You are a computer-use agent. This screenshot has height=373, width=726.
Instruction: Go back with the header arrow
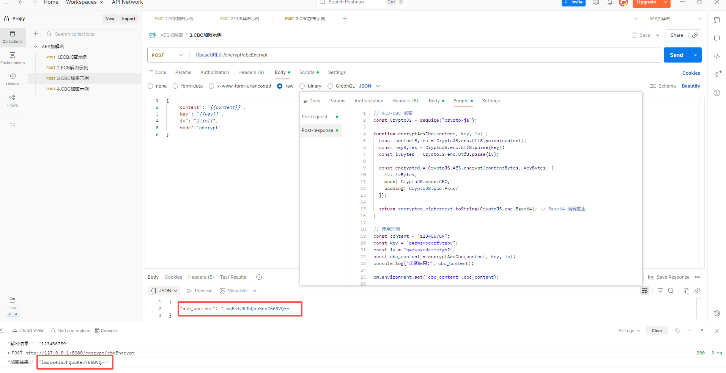(21, 2)
